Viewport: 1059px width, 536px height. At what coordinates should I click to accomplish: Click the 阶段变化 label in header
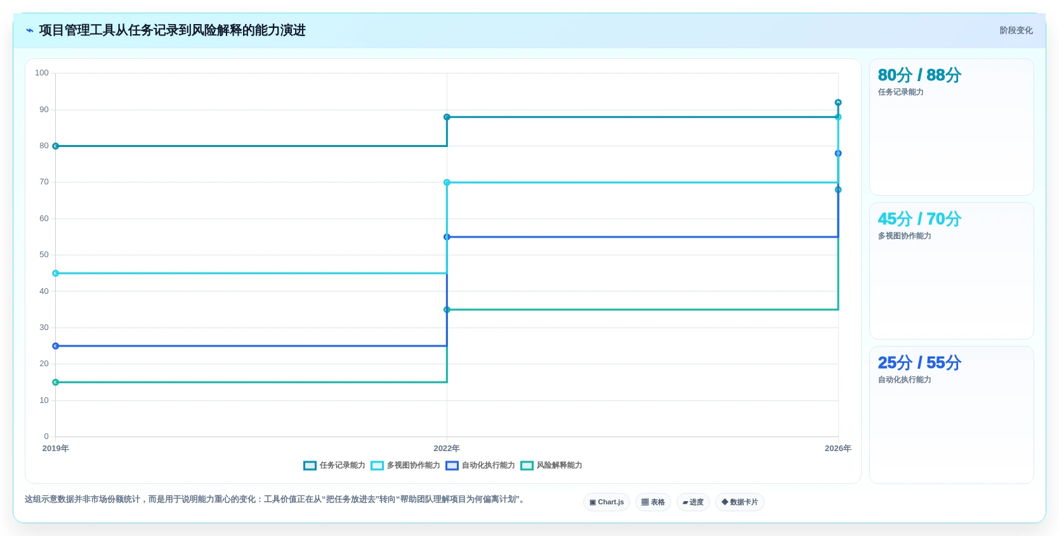coord(1016,30)
